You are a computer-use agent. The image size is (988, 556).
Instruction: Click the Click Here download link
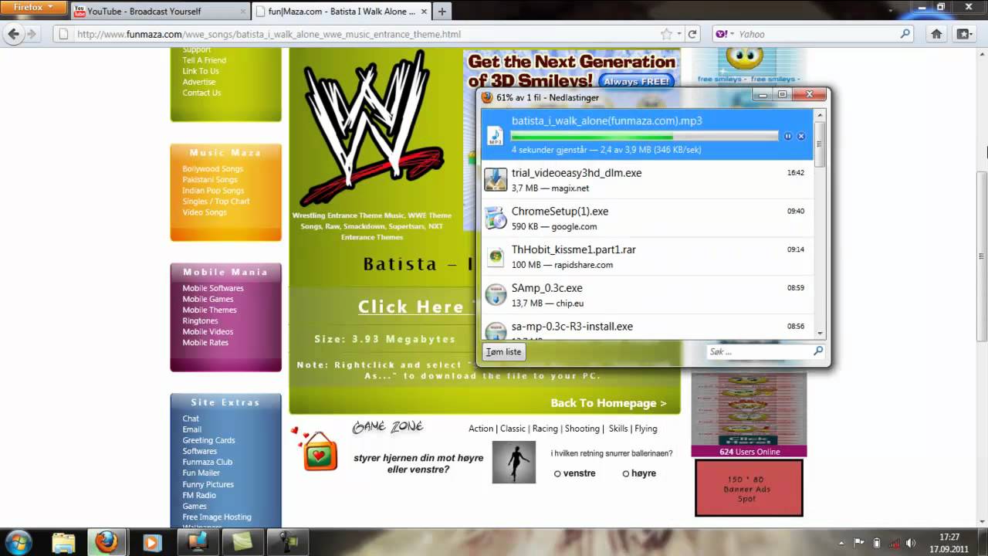click(x=415, y=307)
